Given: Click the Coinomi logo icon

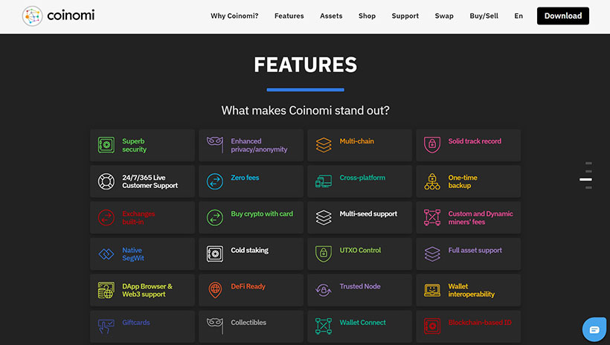Looking at the screenshot, I should 32,16.
